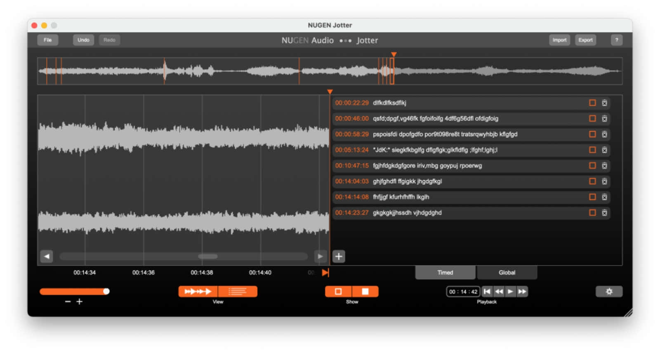Rewind playback

pos(499,292)
